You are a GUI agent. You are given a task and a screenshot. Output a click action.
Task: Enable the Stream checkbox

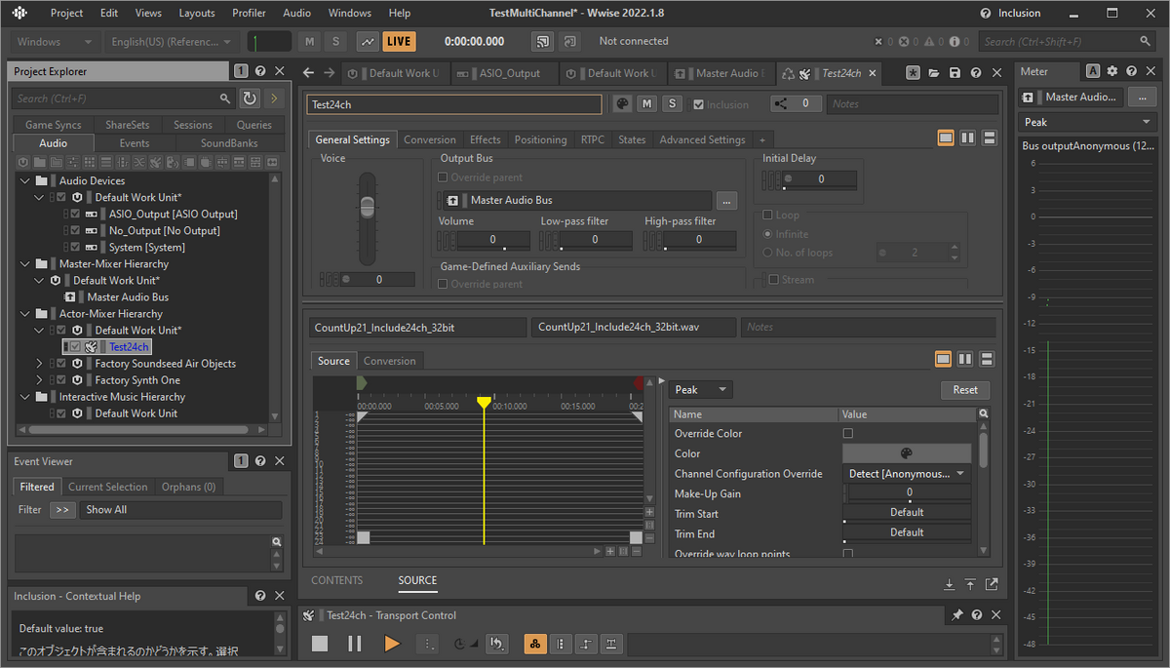tap(773, 280)
